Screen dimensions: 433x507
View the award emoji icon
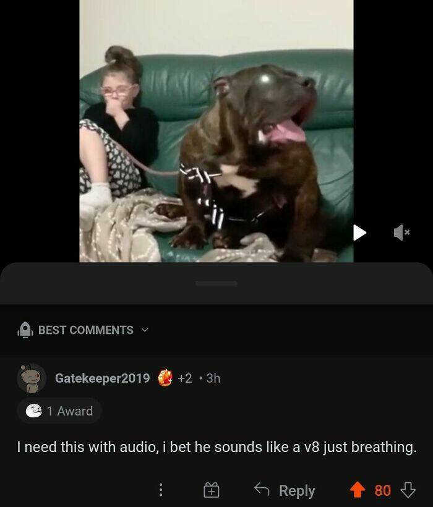tap(33, 411)
